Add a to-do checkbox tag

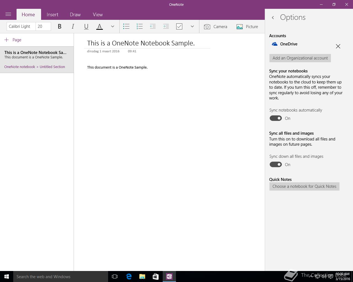tap(179, 26)
